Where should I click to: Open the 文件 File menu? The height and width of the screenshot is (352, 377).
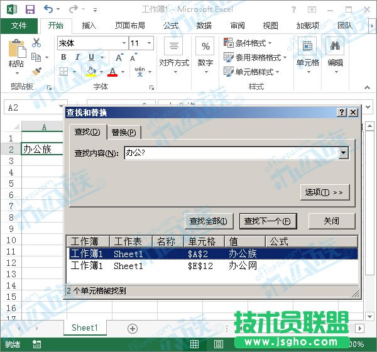click(x=19, y=26)
